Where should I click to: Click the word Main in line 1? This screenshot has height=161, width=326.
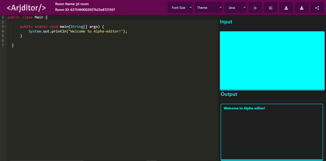pyautogui.click(x=39, y=17)
